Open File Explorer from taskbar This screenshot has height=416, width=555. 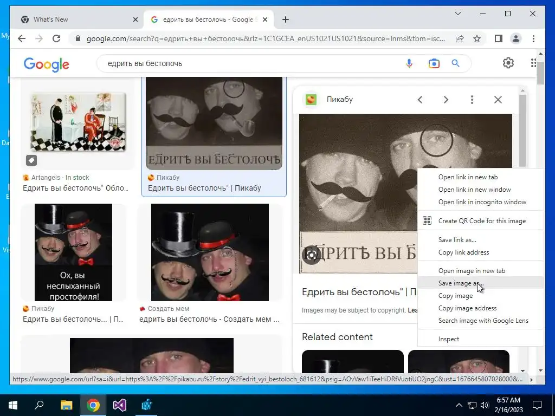66,405
